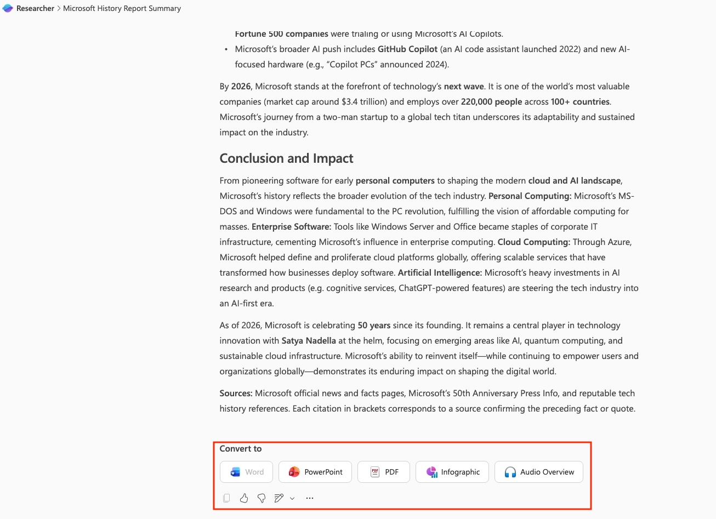Click the bold Sources label

(x=236, y=393)
